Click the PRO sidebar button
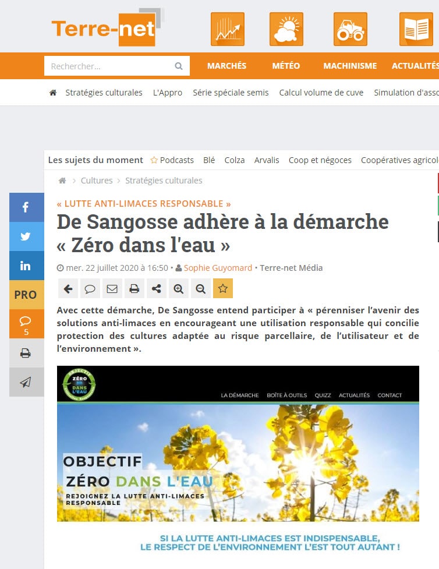 point(26,295)
